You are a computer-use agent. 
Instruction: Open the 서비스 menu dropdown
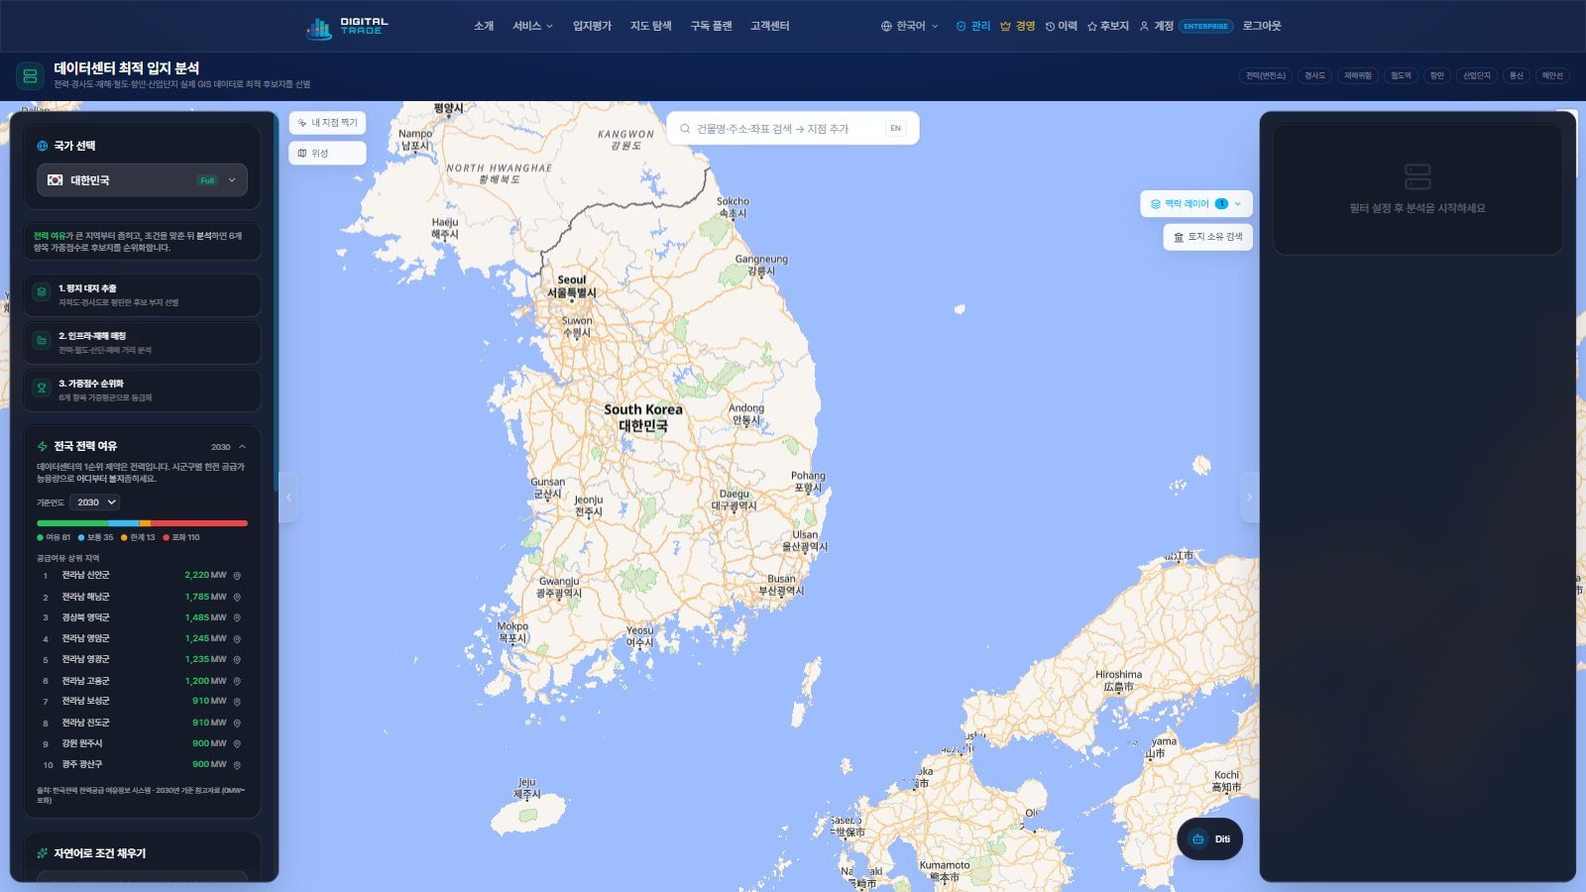[532, 26]
